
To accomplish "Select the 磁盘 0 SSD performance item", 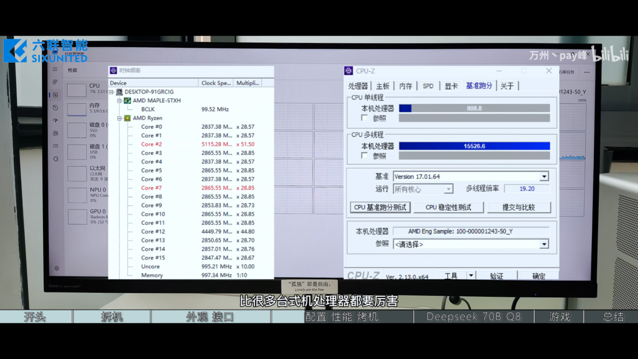I will click(87, 130).
